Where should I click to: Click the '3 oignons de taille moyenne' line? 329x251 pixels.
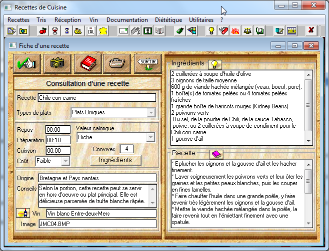(204, 80)
